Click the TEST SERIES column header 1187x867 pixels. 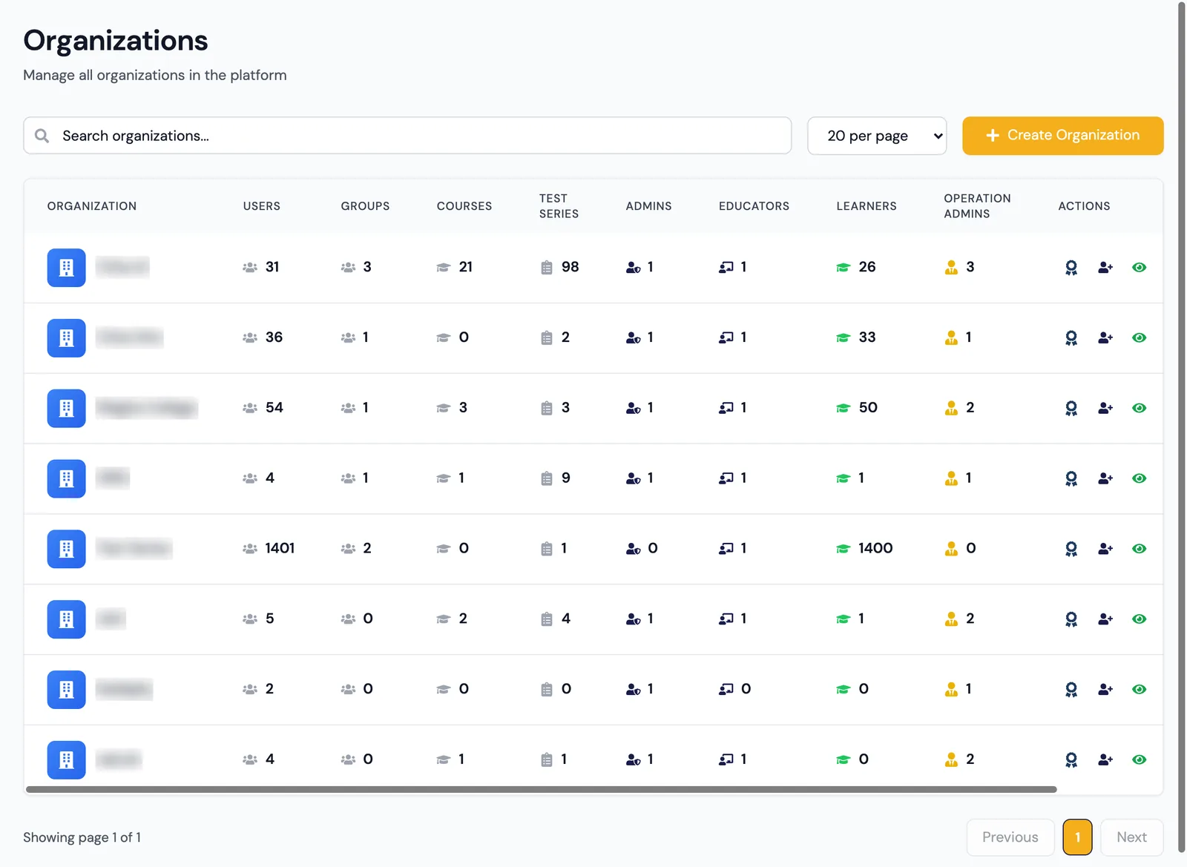pos(559,206)
